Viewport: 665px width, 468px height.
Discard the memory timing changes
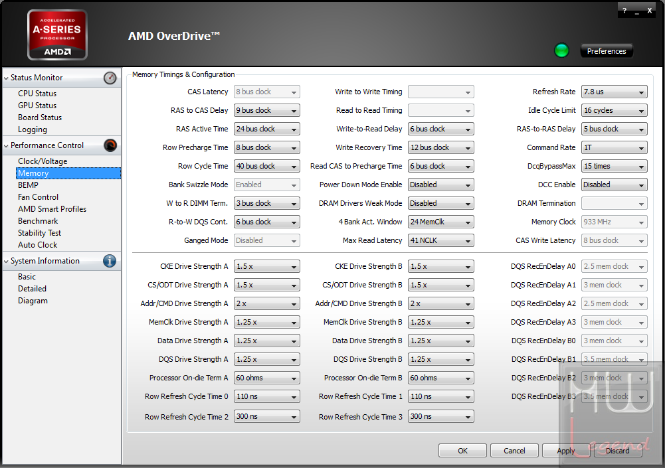(x=618, y=451)
